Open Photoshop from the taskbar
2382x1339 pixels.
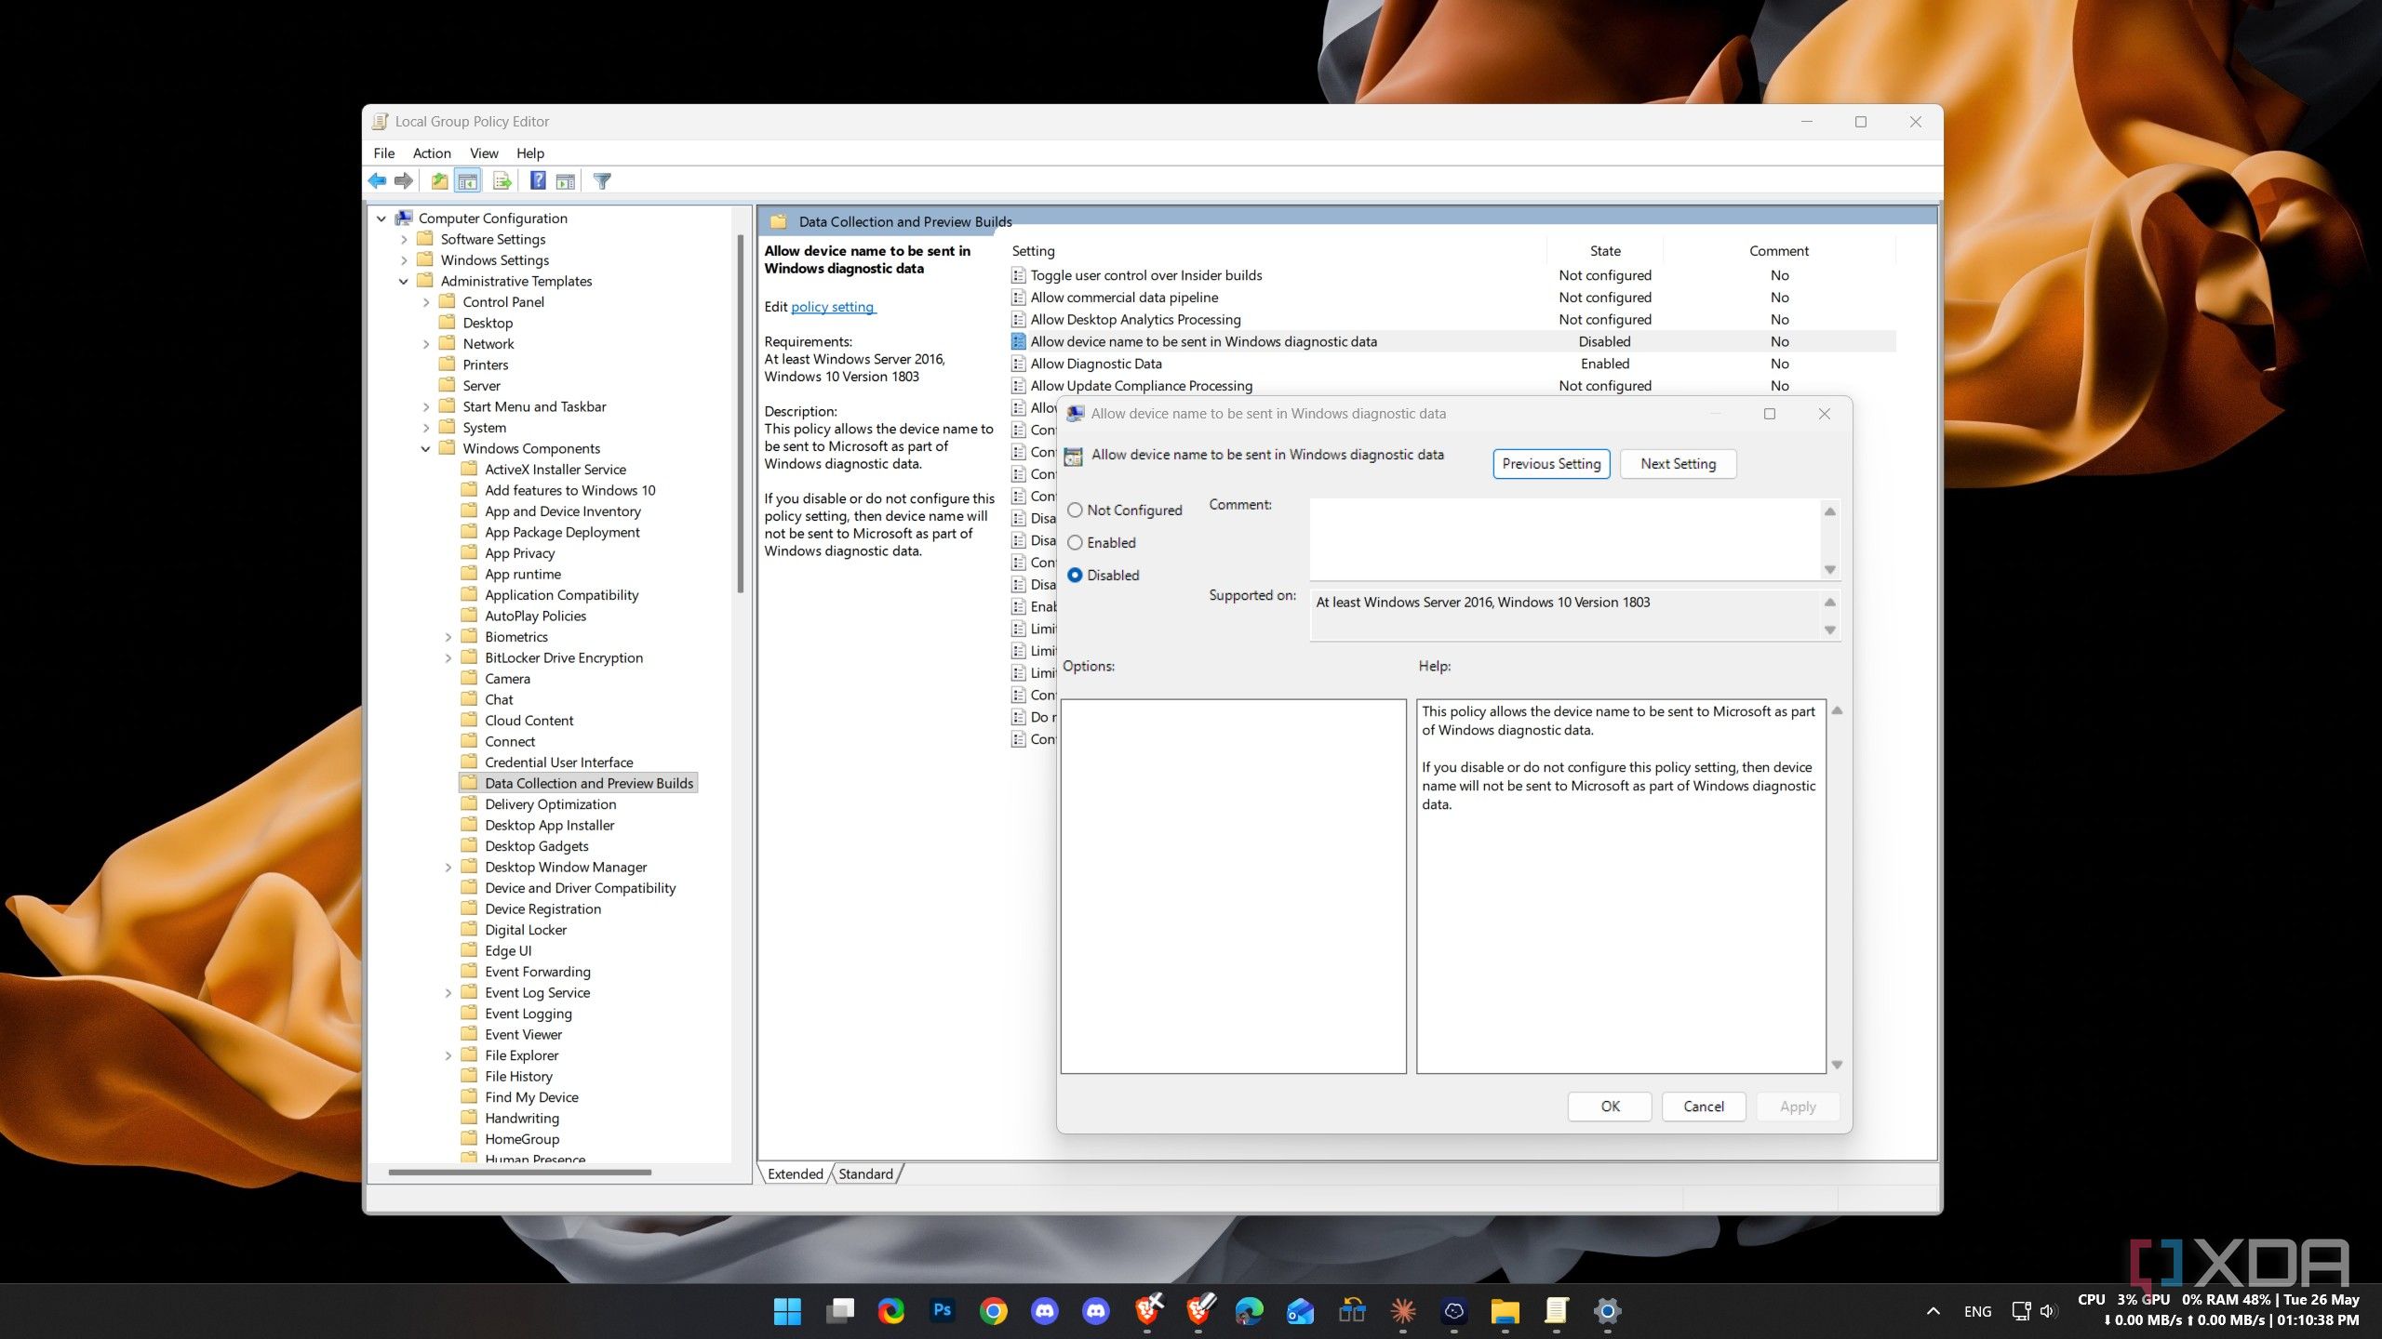(x=943, y=1311)
